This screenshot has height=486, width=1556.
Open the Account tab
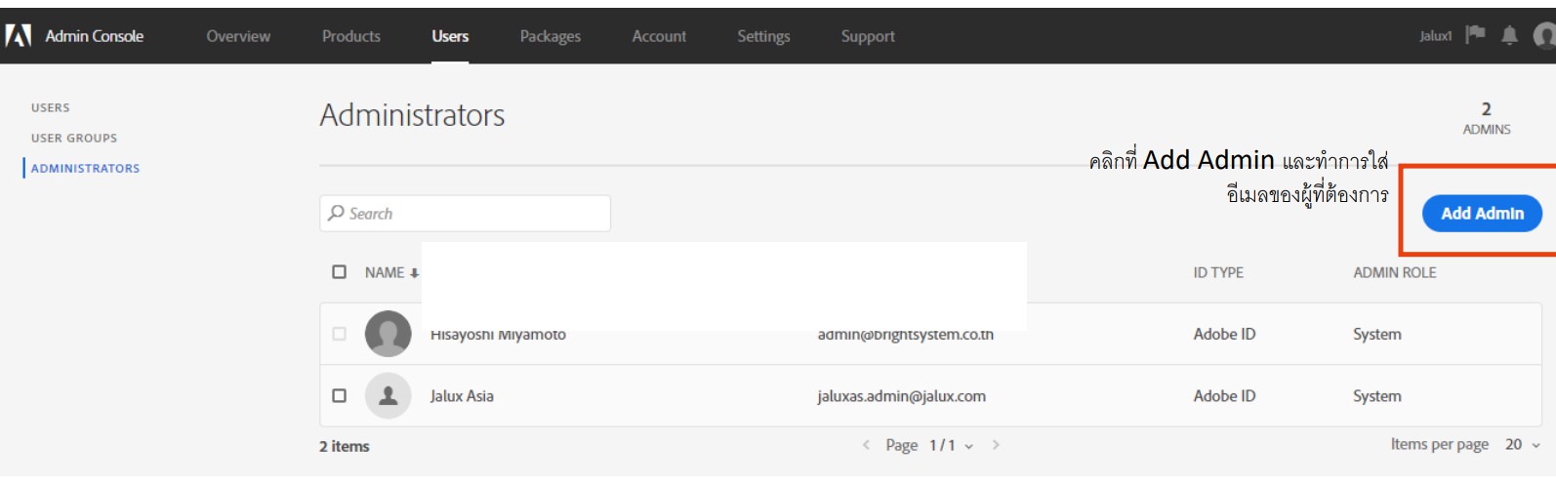(659, 36)
